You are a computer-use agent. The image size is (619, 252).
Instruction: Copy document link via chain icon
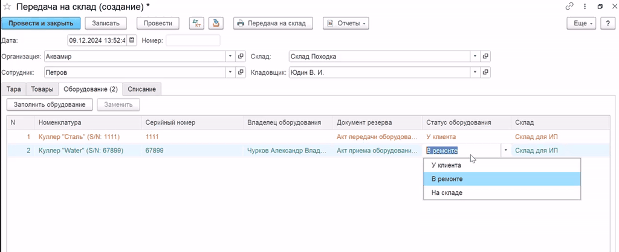tap(569, 7)
